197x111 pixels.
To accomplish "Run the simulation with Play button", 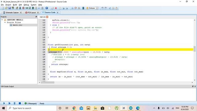I will 4,103.
